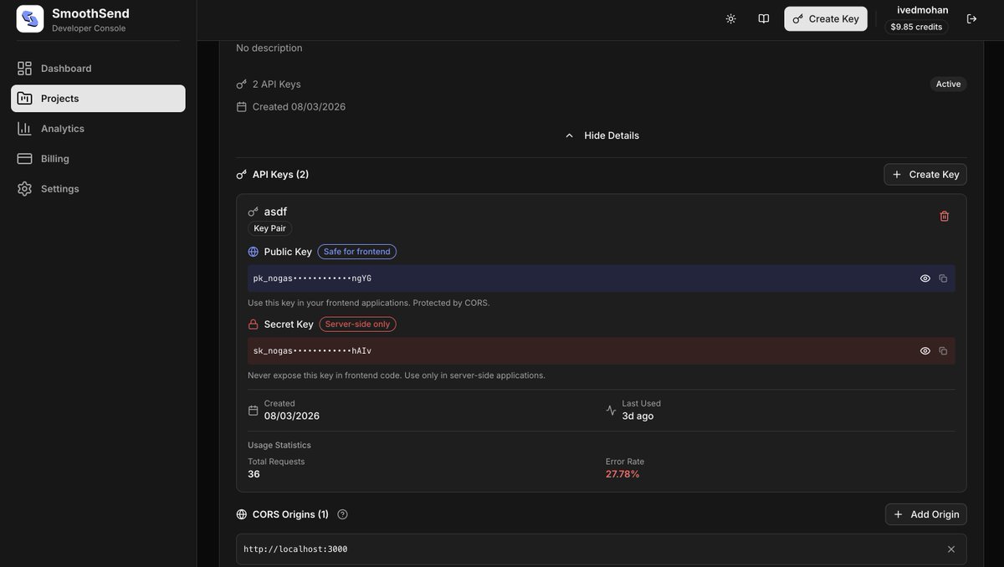The image size is (1004, 567).
Task: Click the http://localhost:3000 origin text
Action: pos(295,549)
